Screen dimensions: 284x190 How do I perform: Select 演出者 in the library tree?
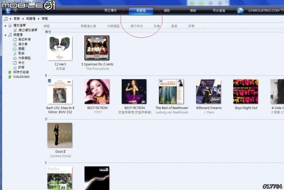tap(23, 44)
